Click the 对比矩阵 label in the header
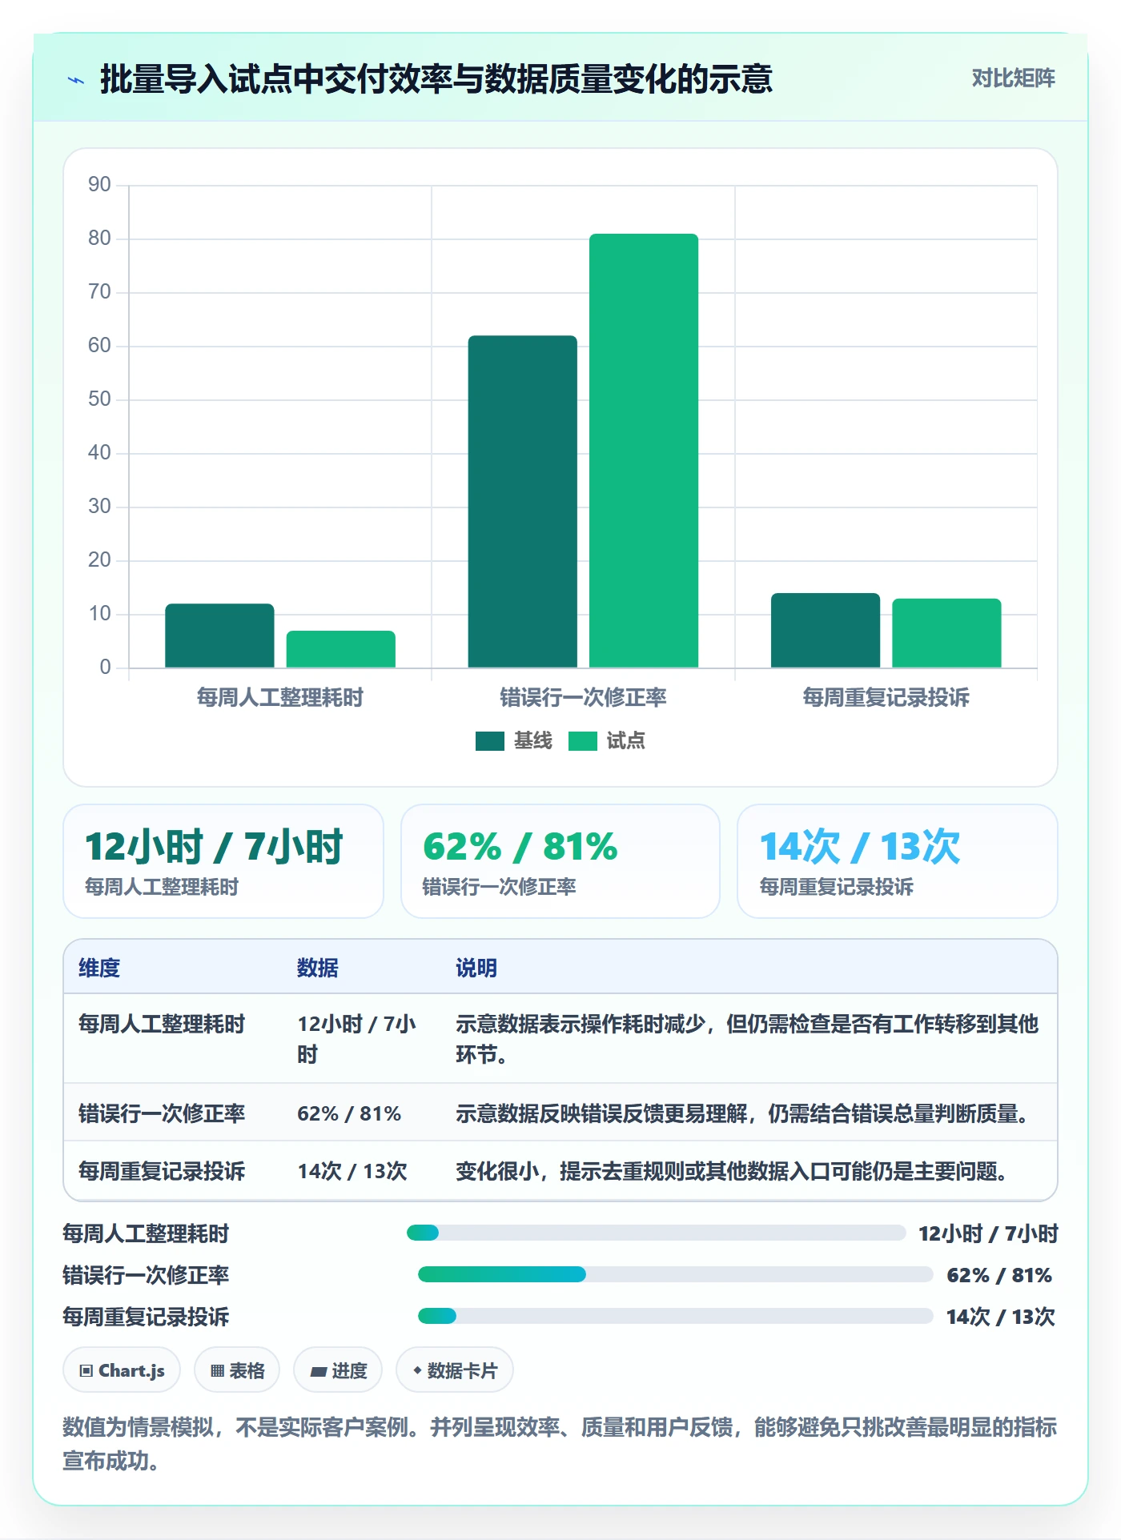Screen dimensions: 1121x1540 click(1013, 78)
